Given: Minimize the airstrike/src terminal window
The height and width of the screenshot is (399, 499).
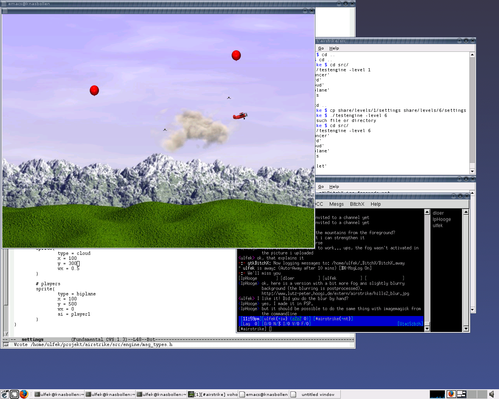Looking at the screenshot, I should coord(459,41).
